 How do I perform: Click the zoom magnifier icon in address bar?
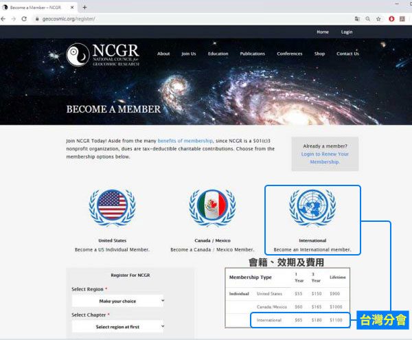[x=368, y=19]
